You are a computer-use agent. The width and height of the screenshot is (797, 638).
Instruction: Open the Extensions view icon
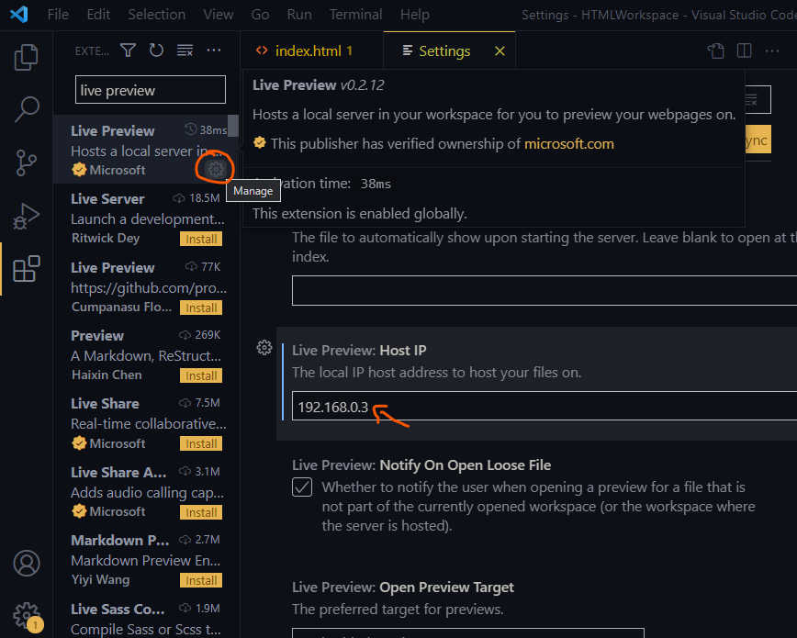tap(26, 268)
